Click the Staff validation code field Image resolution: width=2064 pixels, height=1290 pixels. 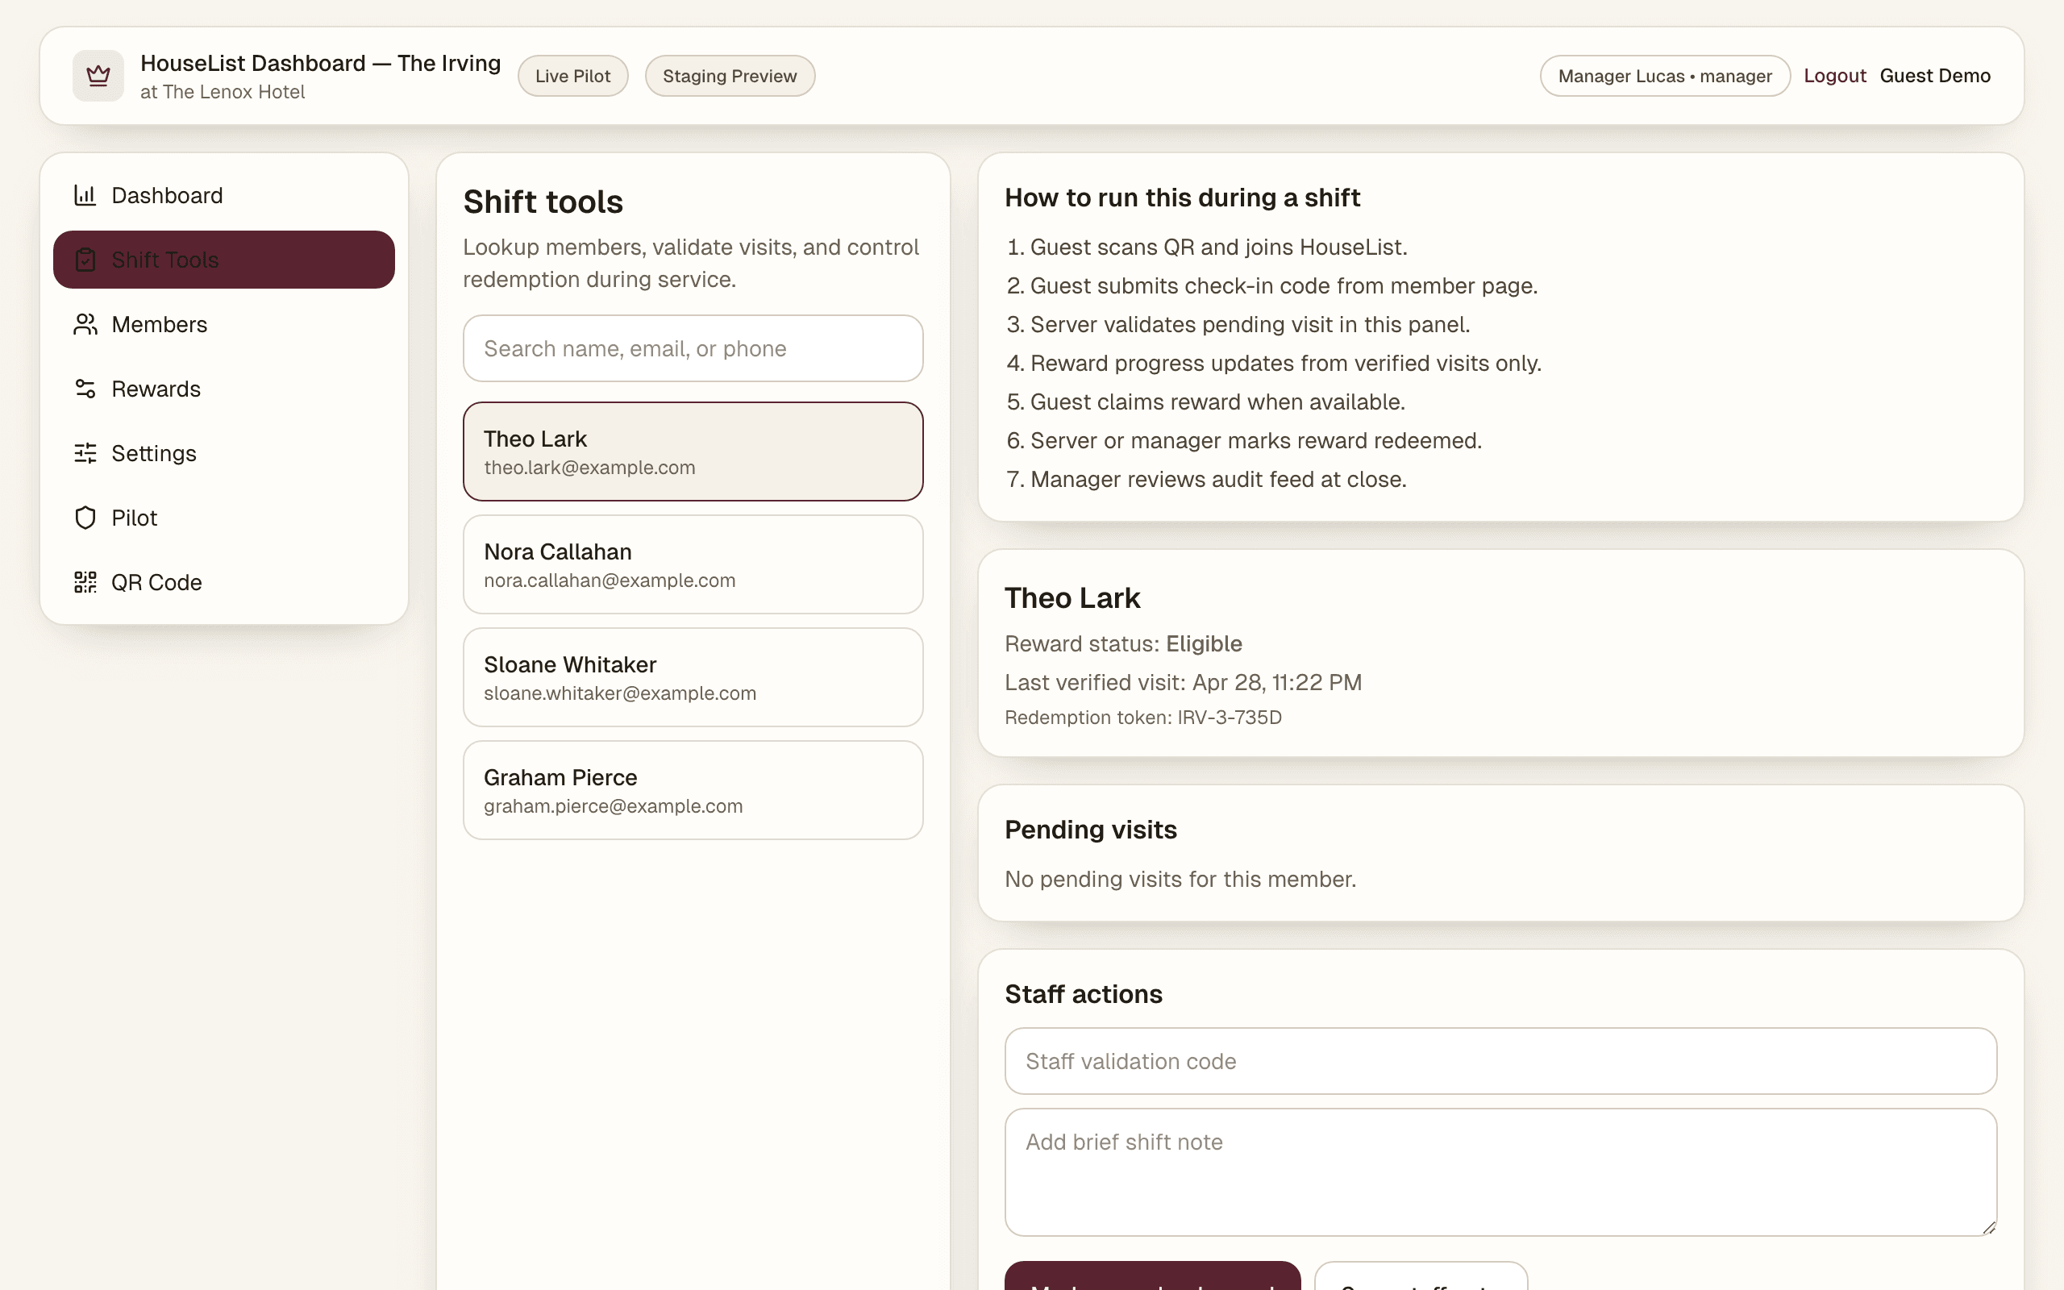(x=1500, y=1060)
